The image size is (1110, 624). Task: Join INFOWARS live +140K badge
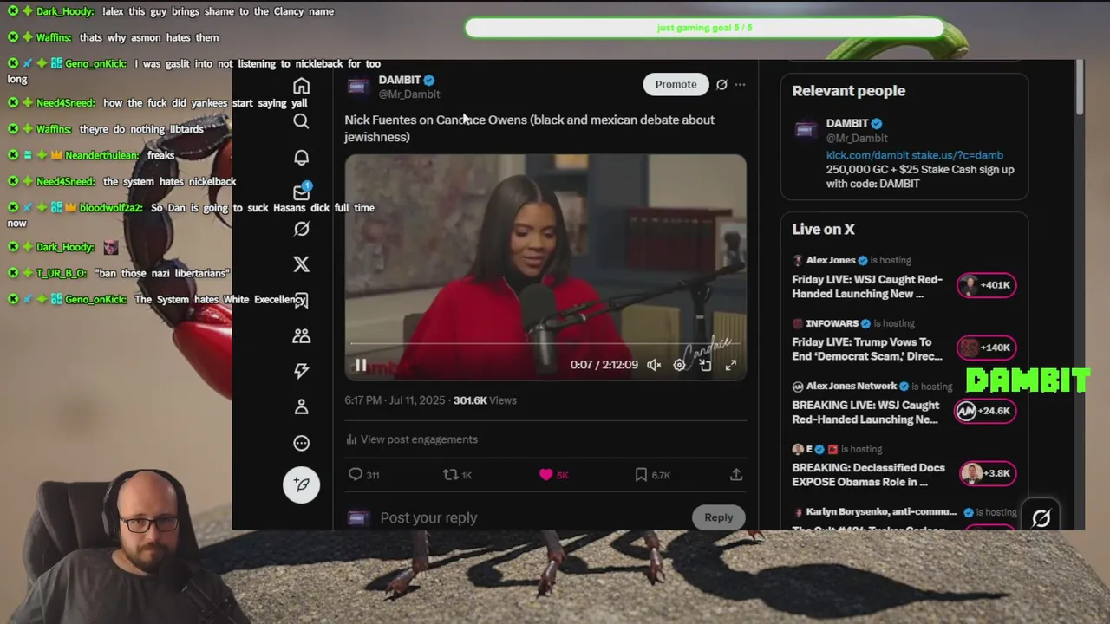pos(986,348)
